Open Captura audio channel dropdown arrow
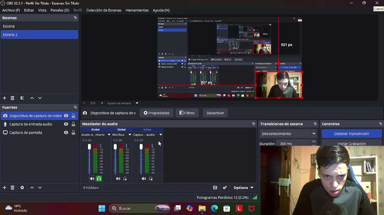Screen dimensions: 384x215 (x=161, y=135)
